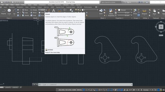Select the Polyline tool

tap(4, 11)
